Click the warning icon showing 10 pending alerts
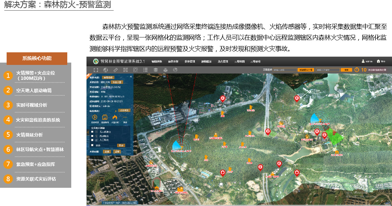392x206 pixels. click(x=356, y=70)
